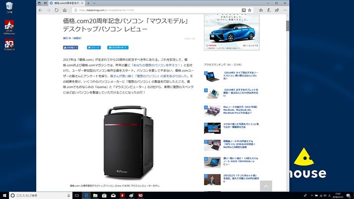
Task: Click the Windows Start button
Action: [5, 195]
